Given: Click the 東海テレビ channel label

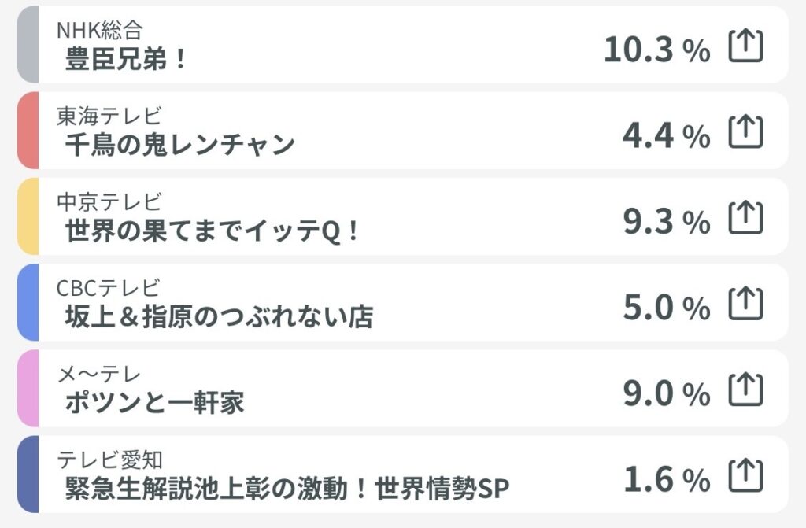Looking at the screenshot, I should point(109,116).
